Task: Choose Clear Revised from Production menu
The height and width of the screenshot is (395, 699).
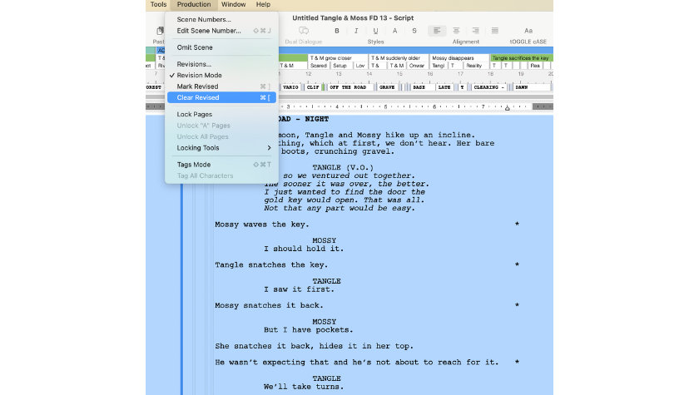Action: [198, 97]
